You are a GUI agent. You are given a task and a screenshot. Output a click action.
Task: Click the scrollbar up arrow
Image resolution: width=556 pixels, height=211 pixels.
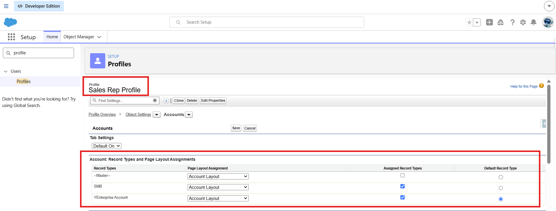pyautogui.click(x=549, y=81)
